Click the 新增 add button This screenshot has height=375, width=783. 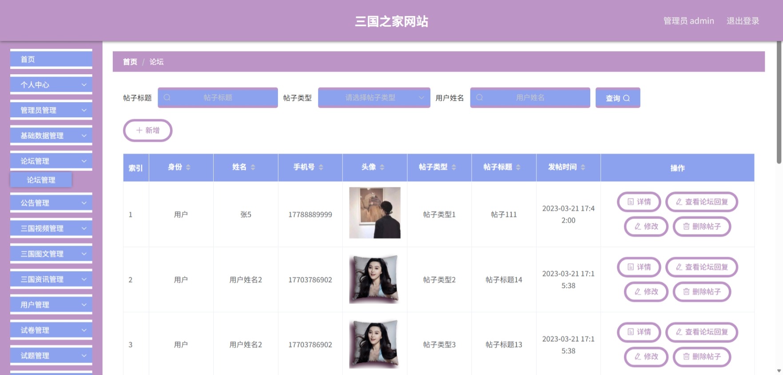[x=147, y=130]
